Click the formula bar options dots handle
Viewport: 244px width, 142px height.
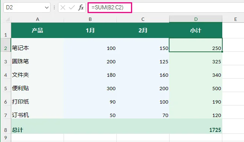coord(54,7)
